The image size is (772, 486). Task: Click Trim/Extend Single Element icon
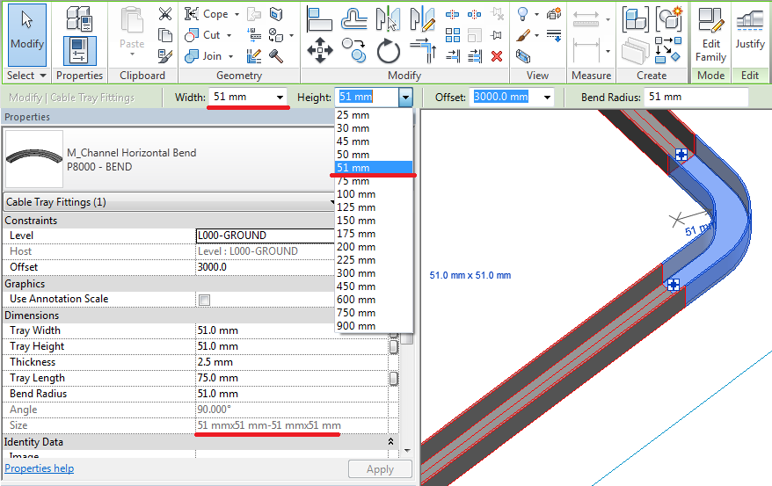pos(453,56)
